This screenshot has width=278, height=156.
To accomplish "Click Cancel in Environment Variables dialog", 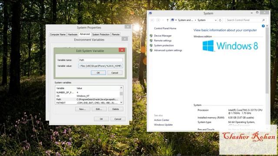I will pos(118,119).
